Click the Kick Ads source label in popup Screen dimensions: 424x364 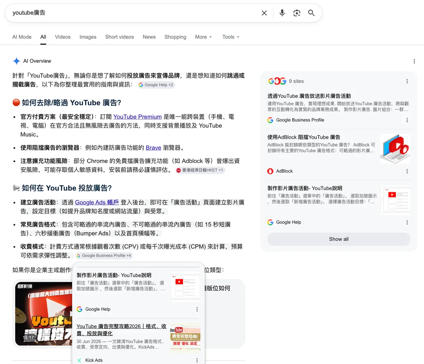(94, 360)
